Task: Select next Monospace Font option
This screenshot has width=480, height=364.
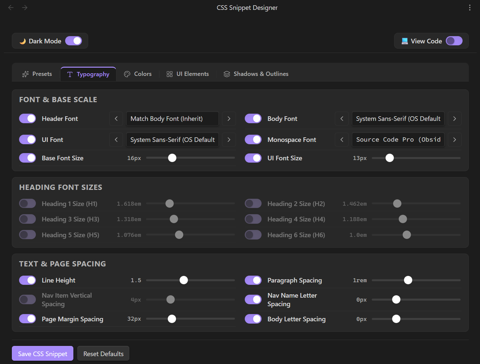Action: (455, 140)
